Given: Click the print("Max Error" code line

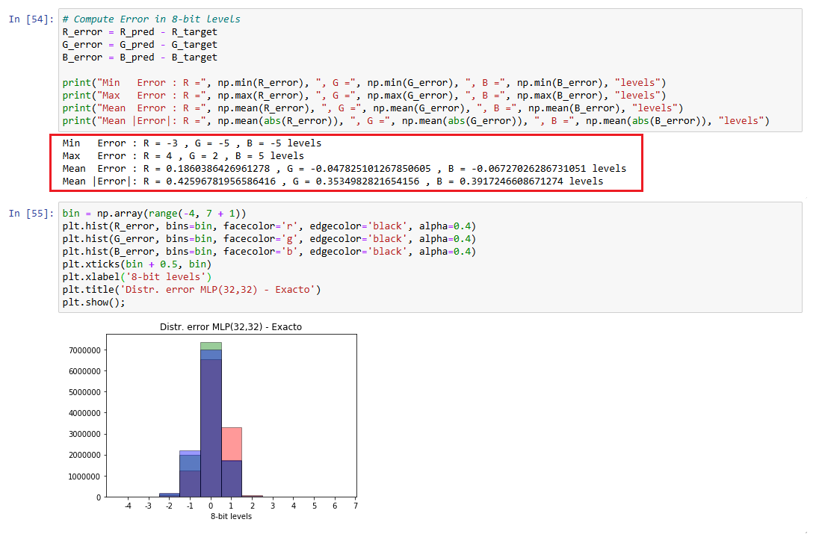Looking at the screenshot, I should pos(364,96).
